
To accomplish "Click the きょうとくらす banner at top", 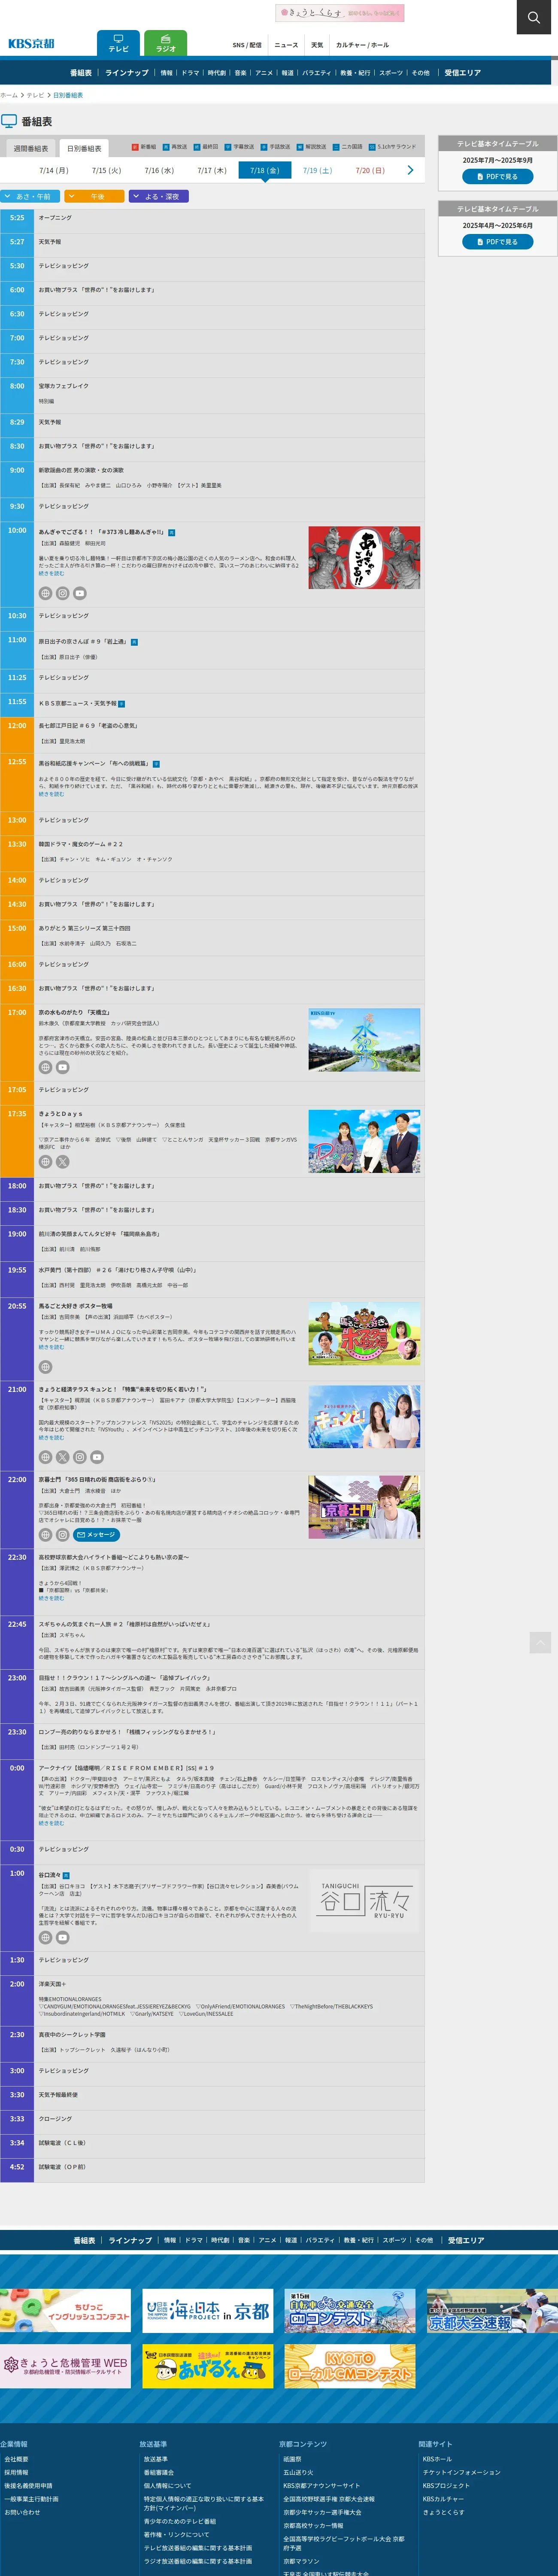I will pos(340,13).
